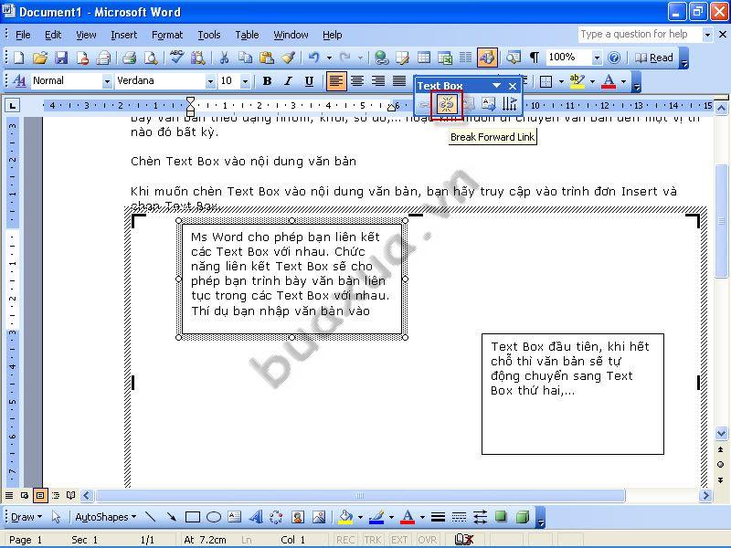Expand the Style dropdown showing Normal
Screen dimensions: 731x548
107,81
